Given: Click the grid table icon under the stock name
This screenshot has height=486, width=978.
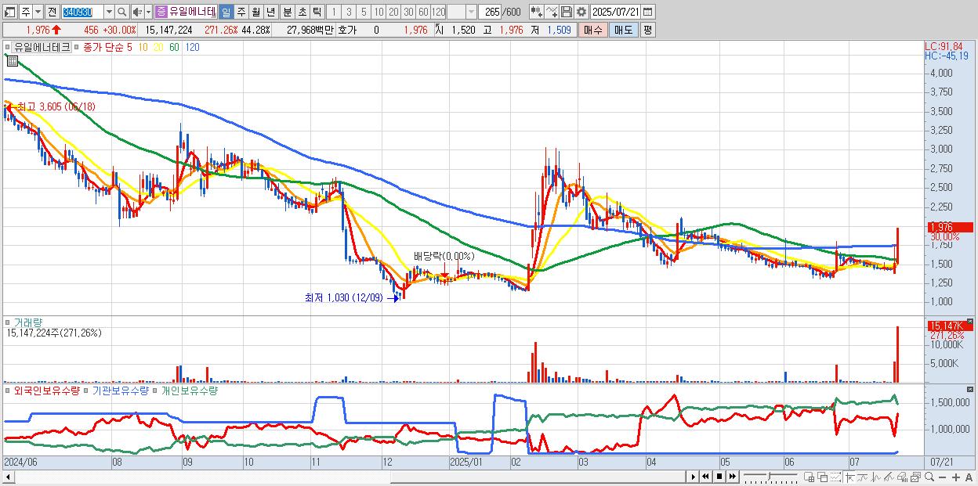Looking at the screenshot, I should [x=12, y=60].
